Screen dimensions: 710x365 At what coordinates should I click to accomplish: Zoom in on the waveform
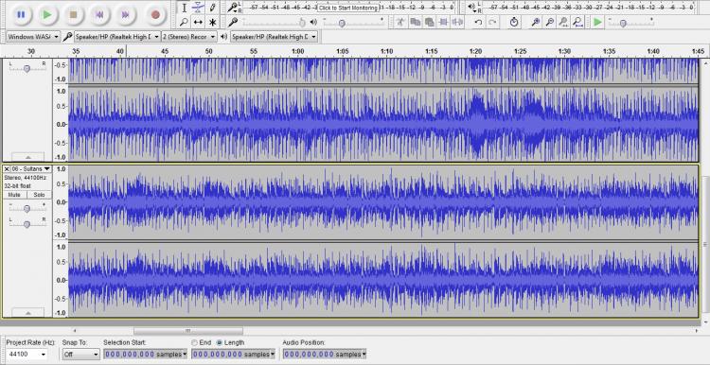(x=535, y=22)
